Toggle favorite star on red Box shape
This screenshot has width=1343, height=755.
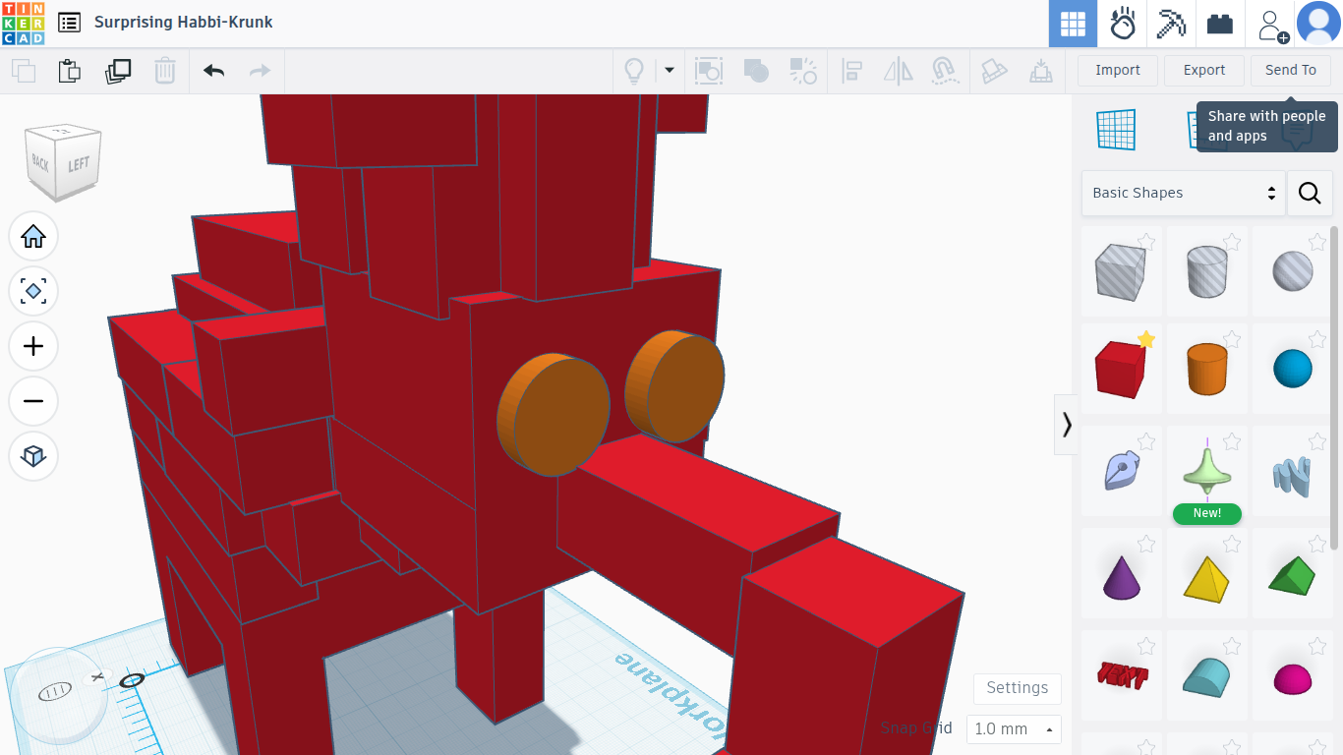pos(1145,339)
